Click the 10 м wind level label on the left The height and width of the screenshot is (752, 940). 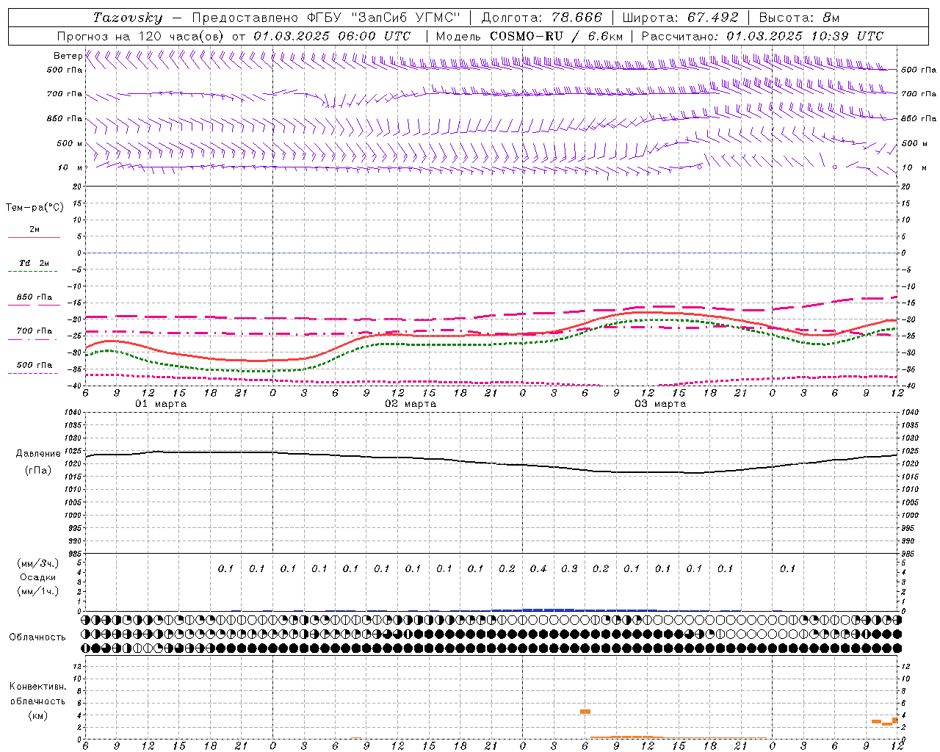(70, 167)
